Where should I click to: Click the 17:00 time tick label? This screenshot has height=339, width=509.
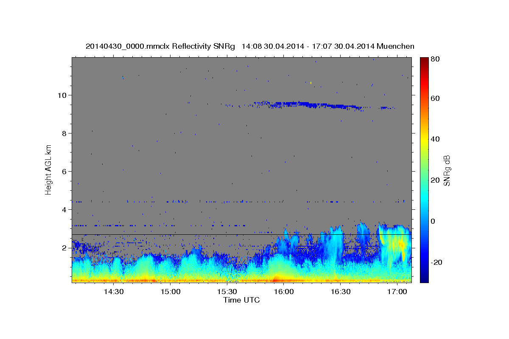click(x=397, y=292)
